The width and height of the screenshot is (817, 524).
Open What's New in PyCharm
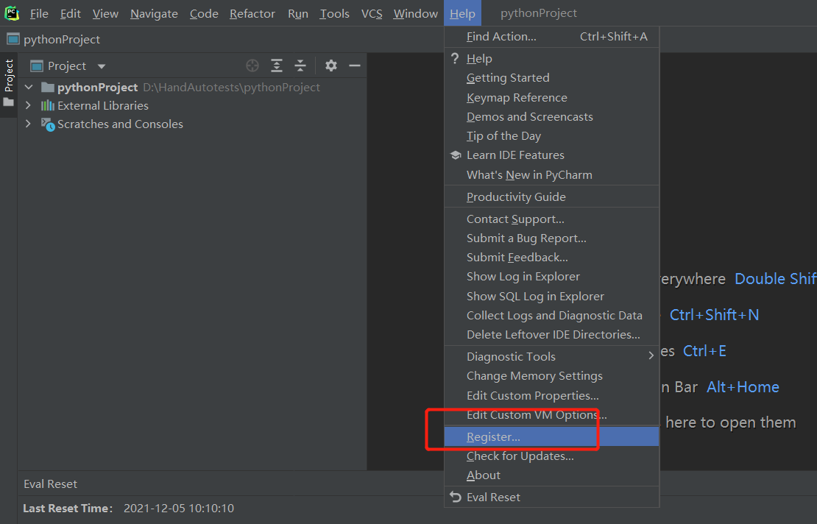tap(552, 175)
